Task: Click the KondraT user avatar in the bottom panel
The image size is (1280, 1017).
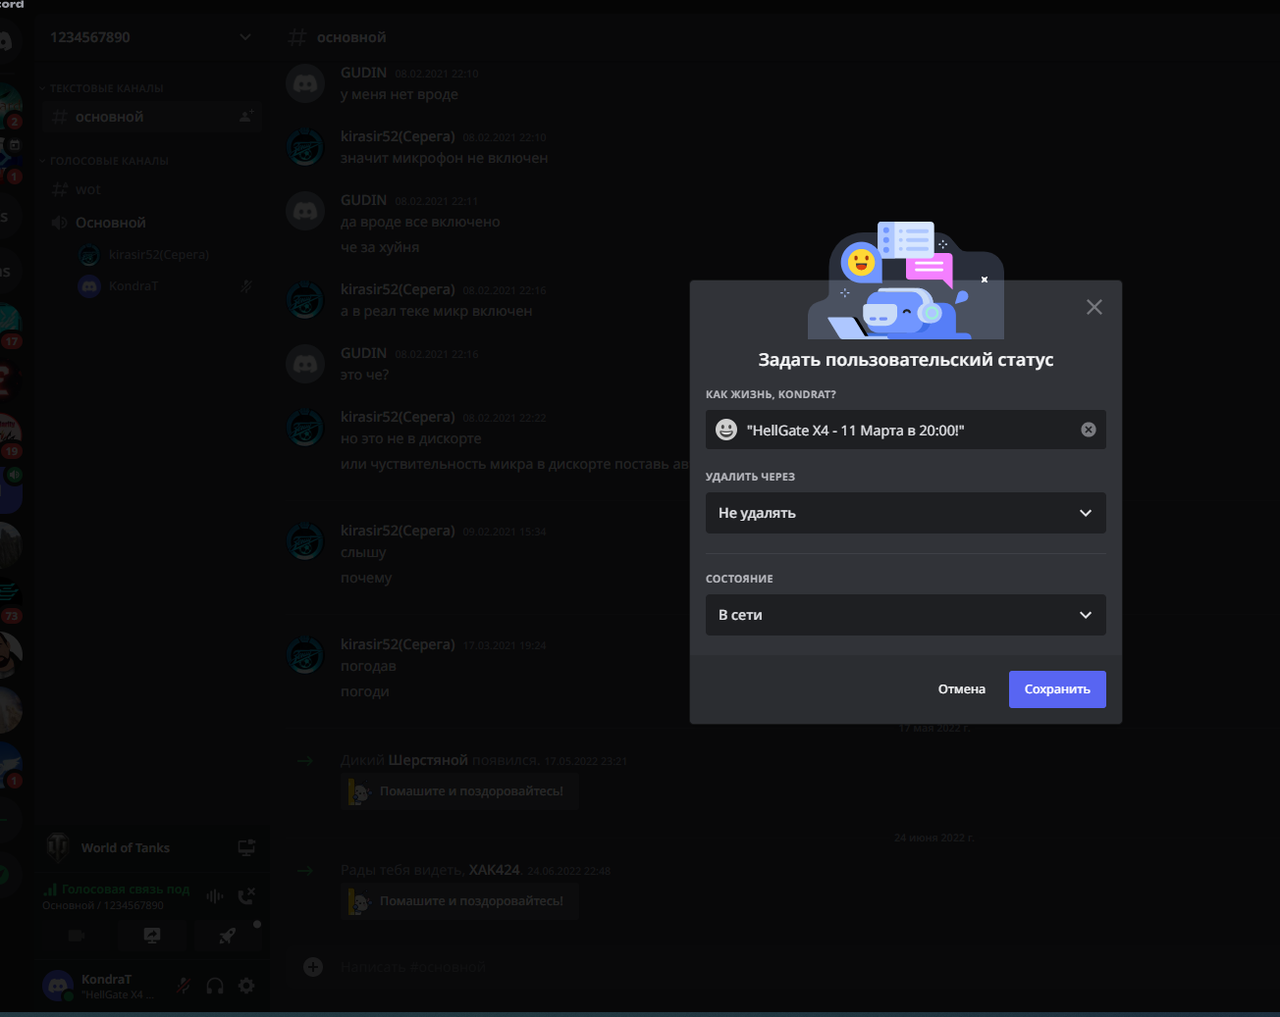Action: point(59,986)
